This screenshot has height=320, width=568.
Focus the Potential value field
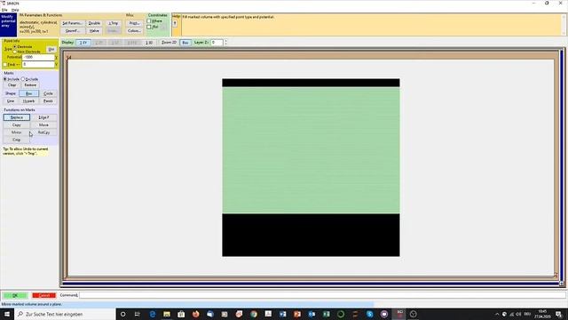click(38, 57)
